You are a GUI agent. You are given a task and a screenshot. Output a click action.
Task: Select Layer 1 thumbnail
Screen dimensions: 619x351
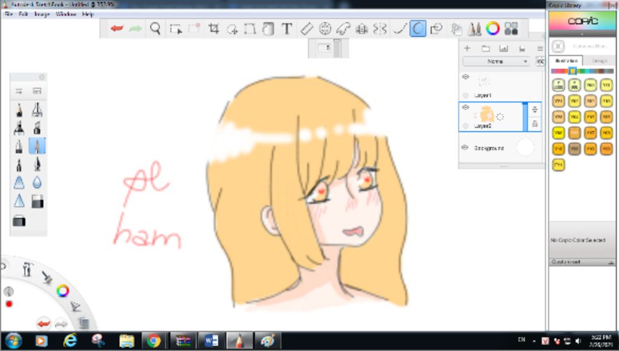pyautogui.click(x=484, y=81)
